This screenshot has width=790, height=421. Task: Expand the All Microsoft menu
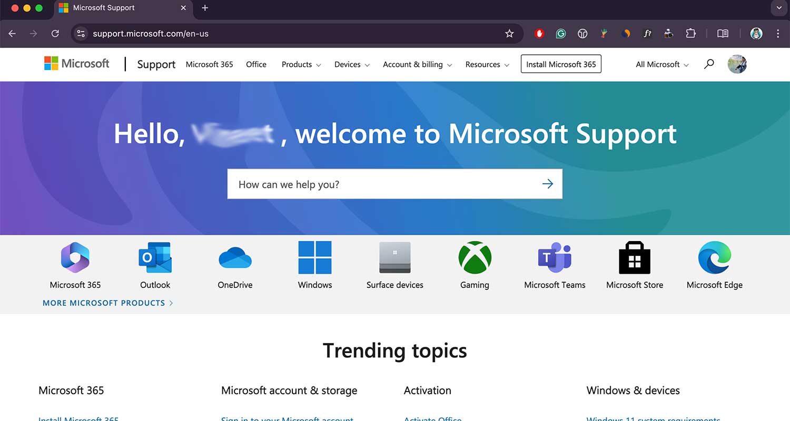(661, 64)
